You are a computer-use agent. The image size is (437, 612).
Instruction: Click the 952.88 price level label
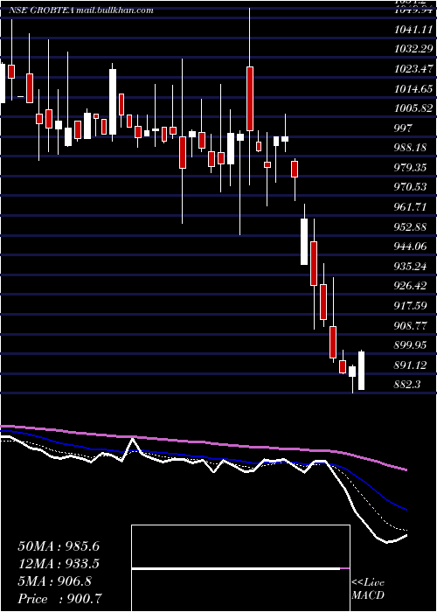411,226
